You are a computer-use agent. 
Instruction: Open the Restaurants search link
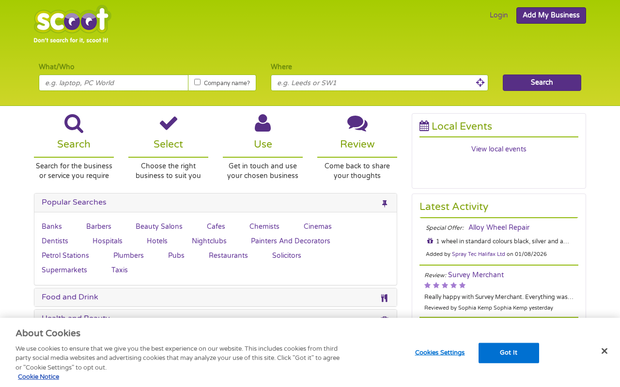228,255
